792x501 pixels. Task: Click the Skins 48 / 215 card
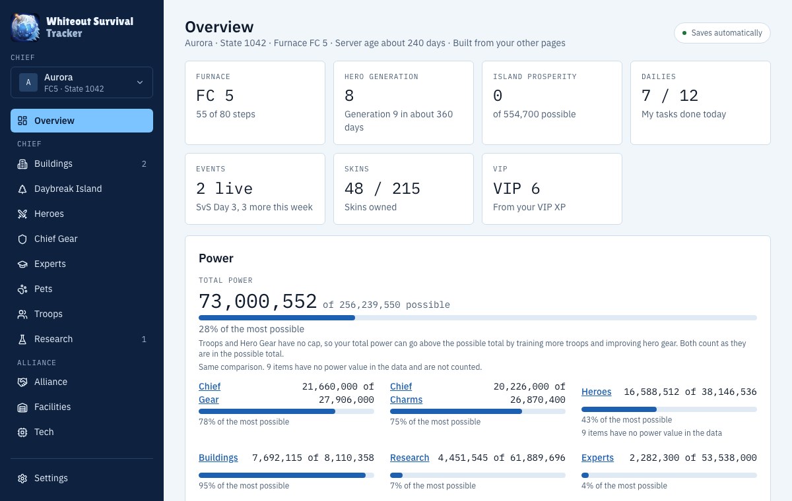click(403, 189)
